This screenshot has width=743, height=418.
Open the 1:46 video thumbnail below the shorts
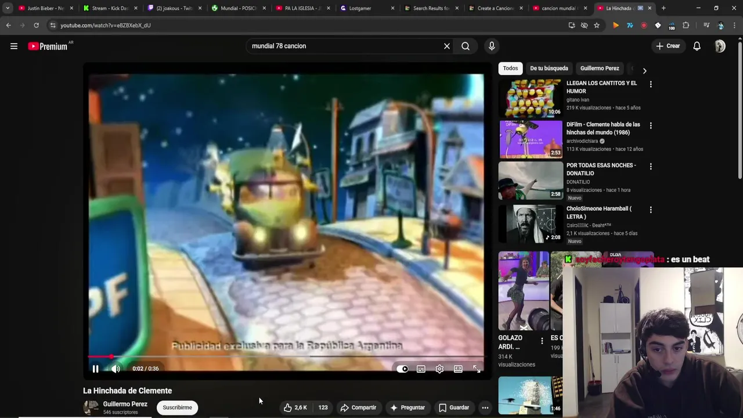pyautogui.click(x=531, y=395)
